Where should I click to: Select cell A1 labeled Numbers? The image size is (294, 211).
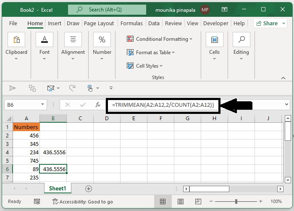coord(26,127)
